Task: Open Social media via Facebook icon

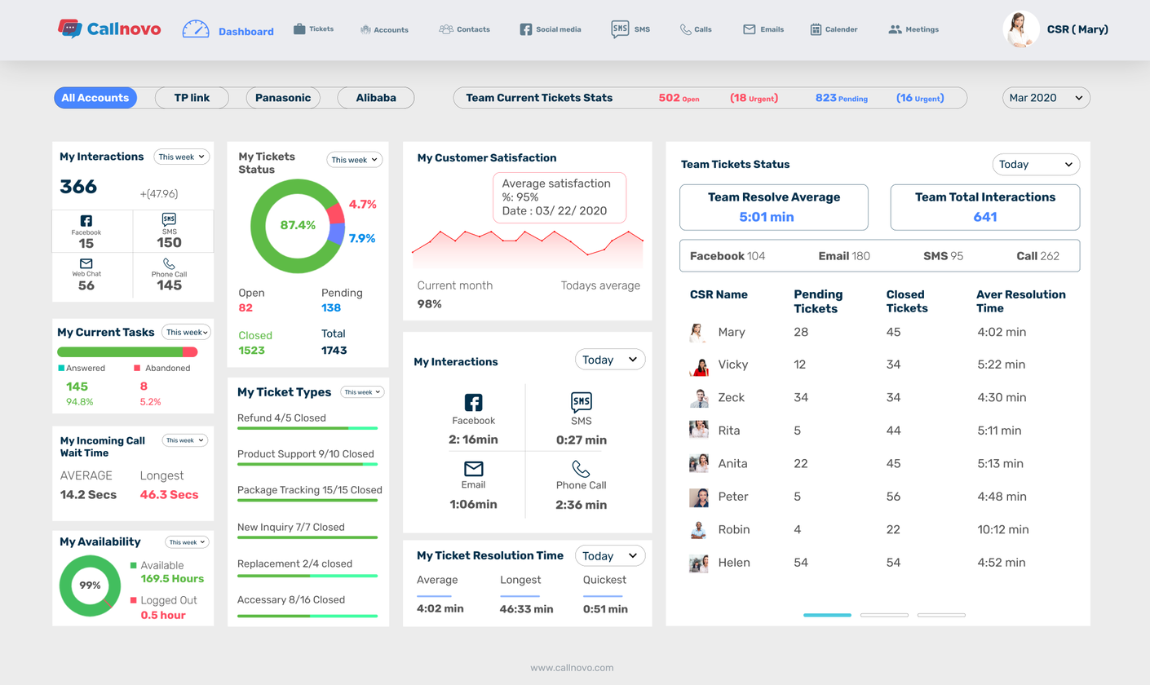Action: [x=526, y=29]
